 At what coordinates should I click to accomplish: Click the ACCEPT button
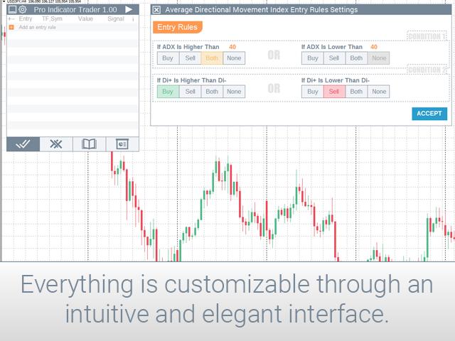(x=429, y=114)
